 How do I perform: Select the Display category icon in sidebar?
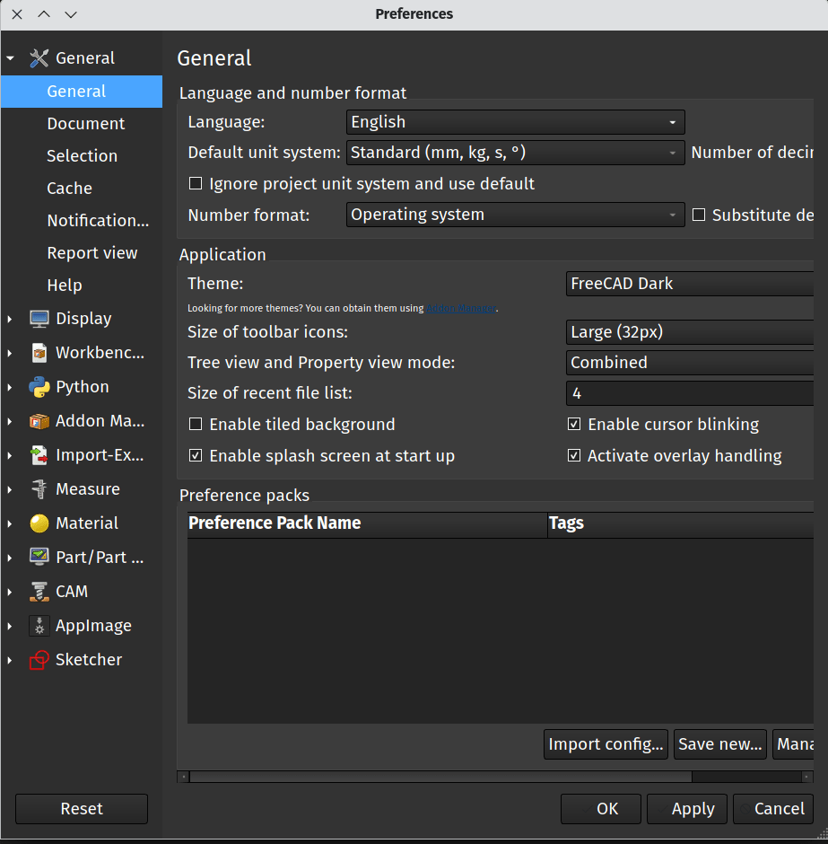point(38,318)
